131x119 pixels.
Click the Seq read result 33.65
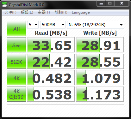[x=51, y=45]
